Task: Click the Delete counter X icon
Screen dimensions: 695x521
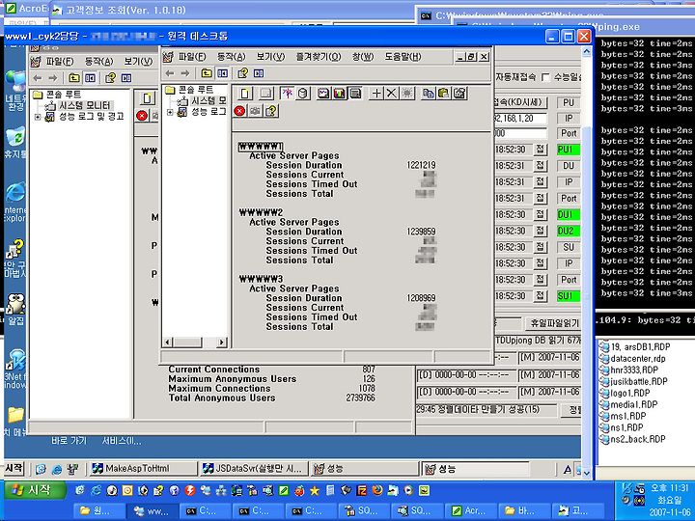Action: tap(391, 93)
